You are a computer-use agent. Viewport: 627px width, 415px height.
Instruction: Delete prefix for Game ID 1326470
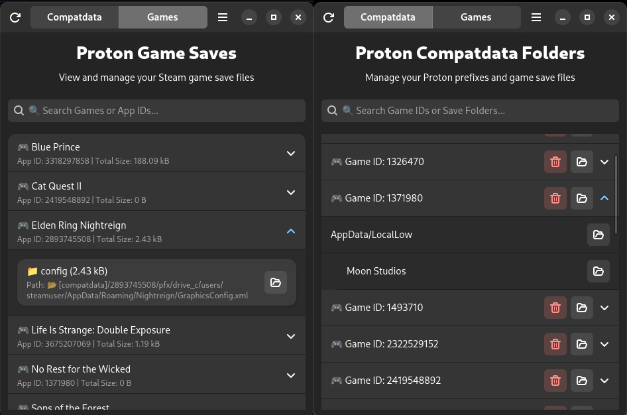pyautogui.click(x=555, y=161)
